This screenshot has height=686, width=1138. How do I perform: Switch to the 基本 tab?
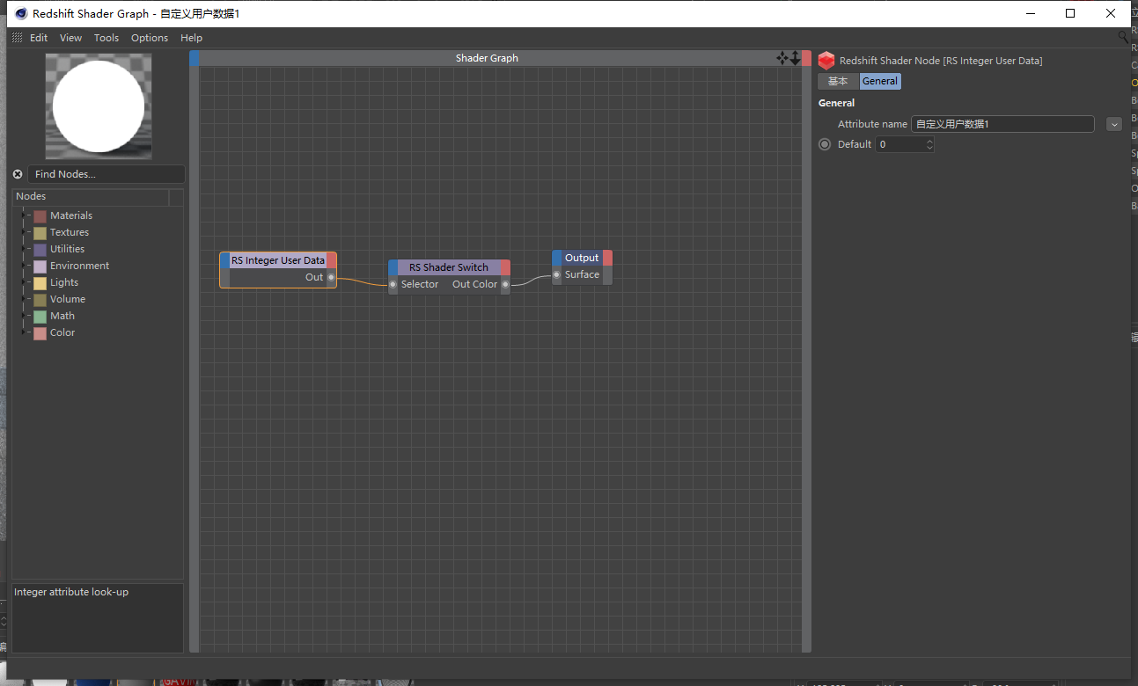tap(838, 81)
